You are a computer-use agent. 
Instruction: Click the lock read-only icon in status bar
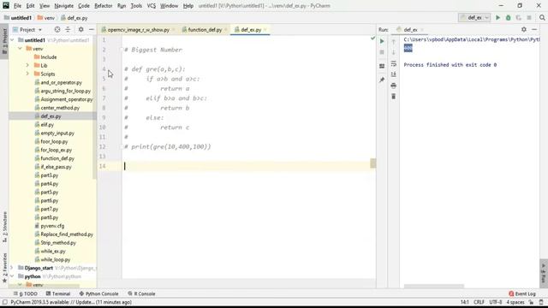tap(531, 302)
